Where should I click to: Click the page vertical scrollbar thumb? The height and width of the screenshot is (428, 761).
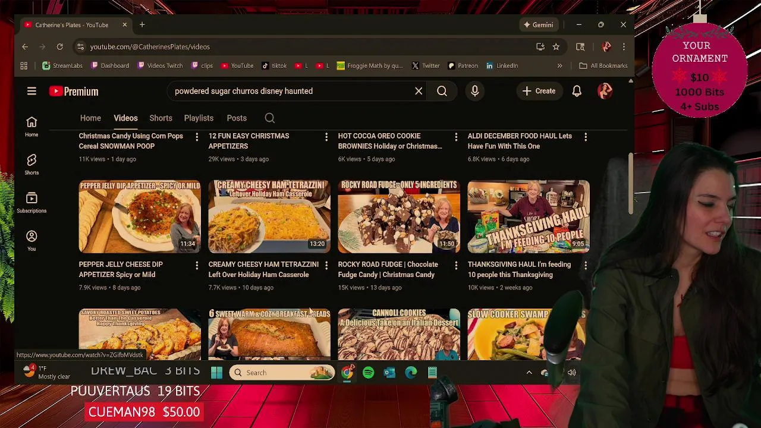click(631, 183)
